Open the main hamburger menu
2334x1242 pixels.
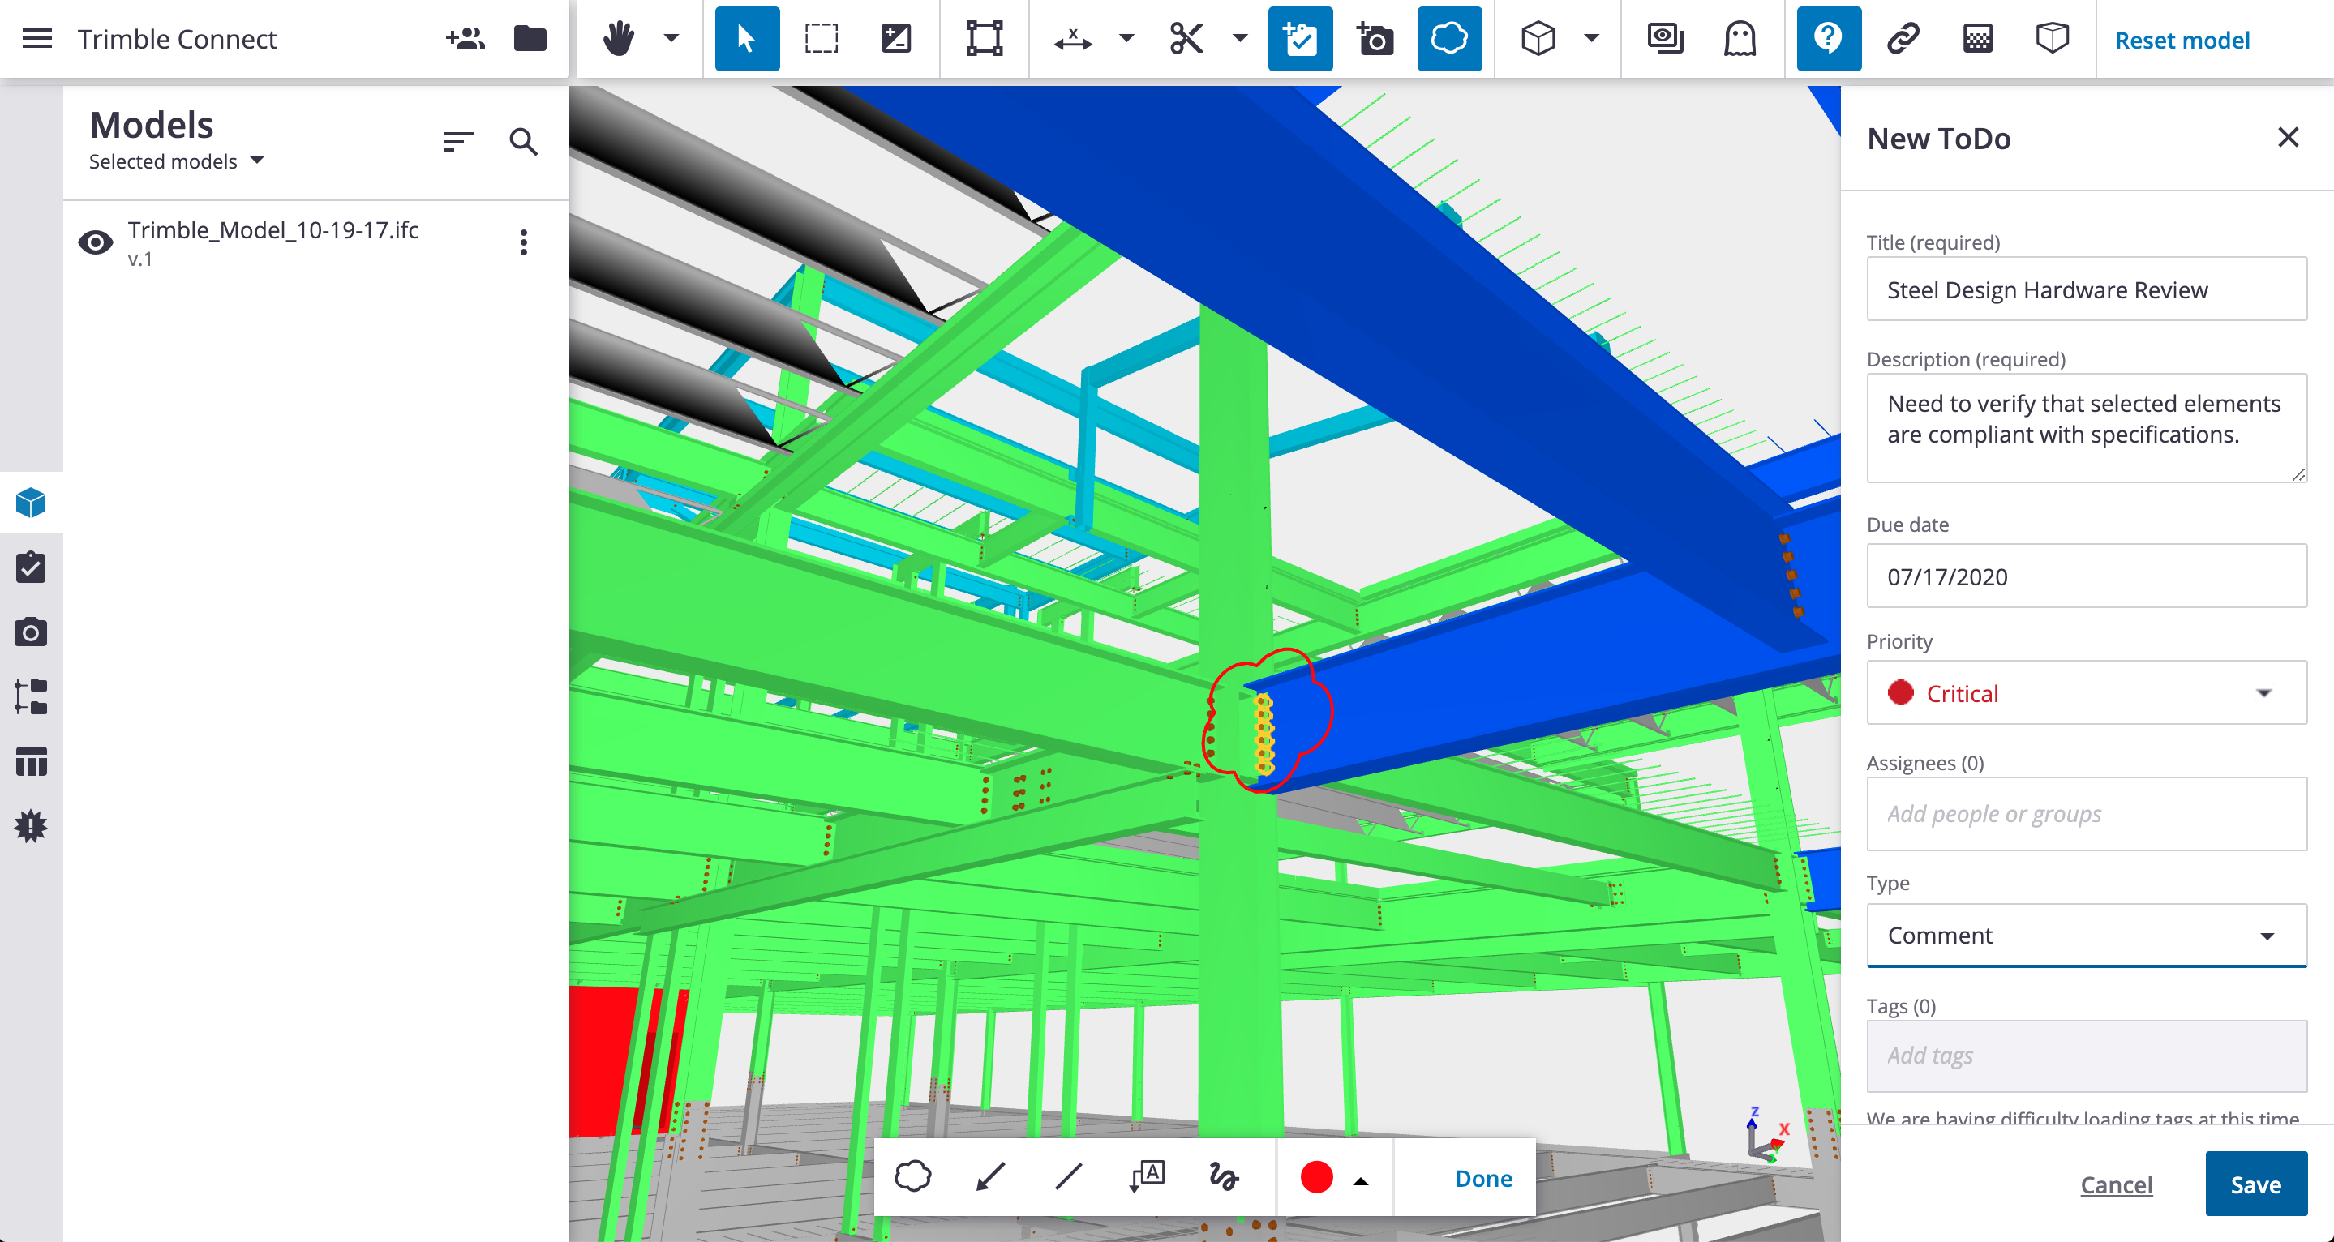37,39
